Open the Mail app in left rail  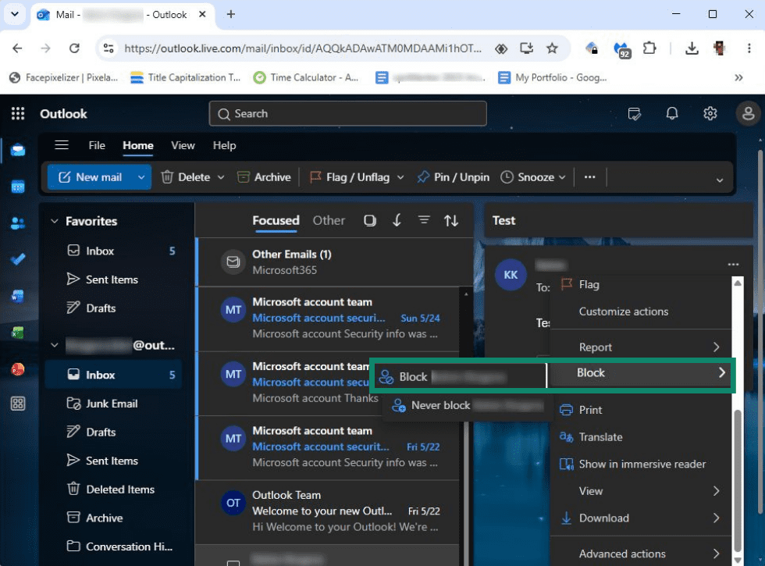(x=18, y=150)
